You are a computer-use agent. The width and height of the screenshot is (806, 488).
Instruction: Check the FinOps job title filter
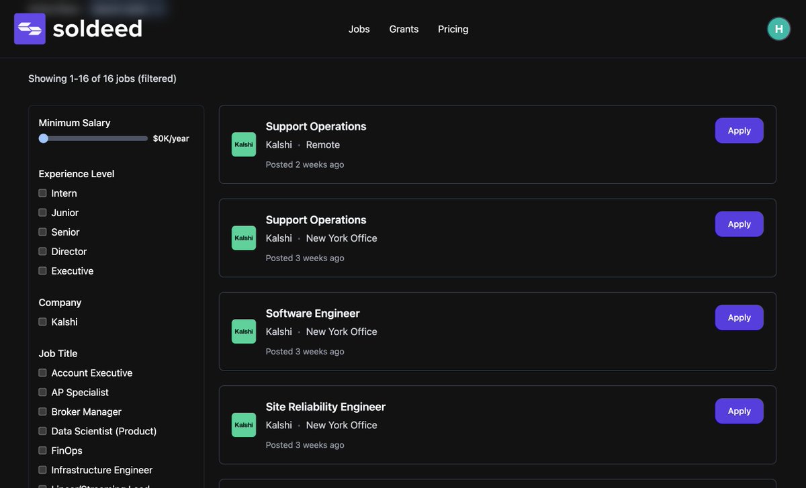click(x=43, y=451)
